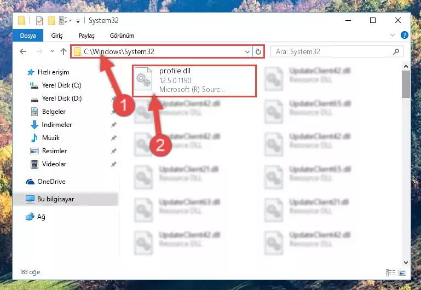
Task: Expand the ribbon with the chevron
Action: pyautogui.click(x=393, y=35)
